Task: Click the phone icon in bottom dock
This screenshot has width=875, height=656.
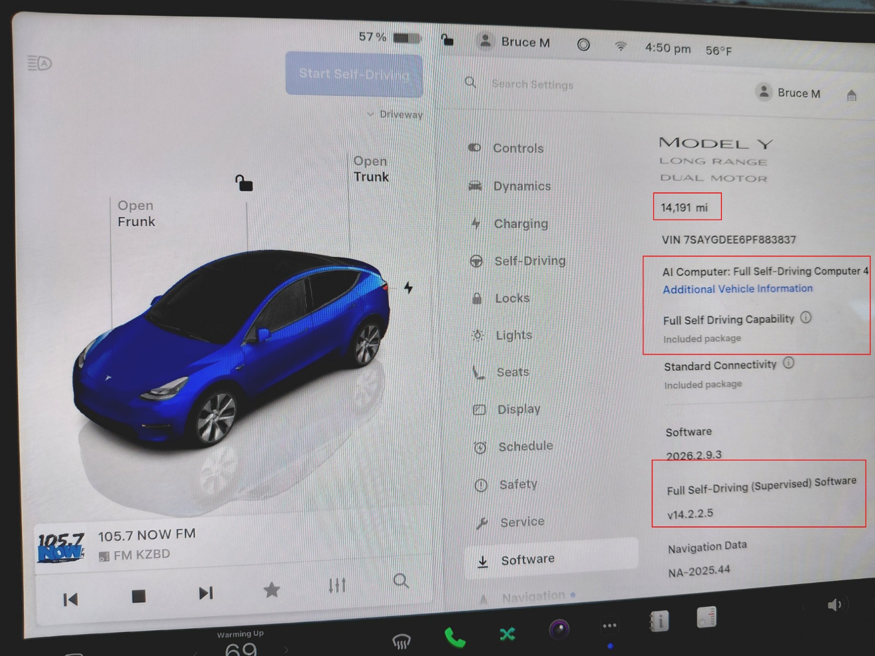Action: point(454,637)
